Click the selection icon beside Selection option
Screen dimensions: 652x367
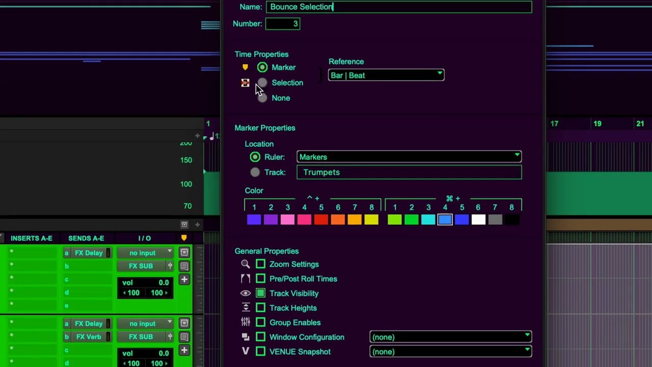pos(245,83)
